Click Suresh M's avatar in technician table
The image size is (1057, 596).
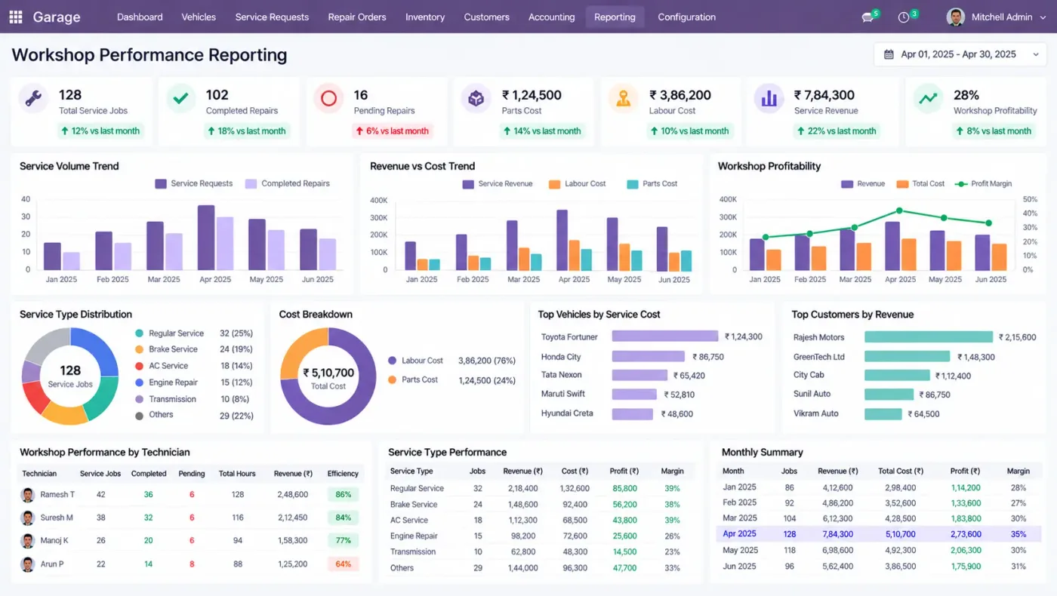click(x=28, y=518)
